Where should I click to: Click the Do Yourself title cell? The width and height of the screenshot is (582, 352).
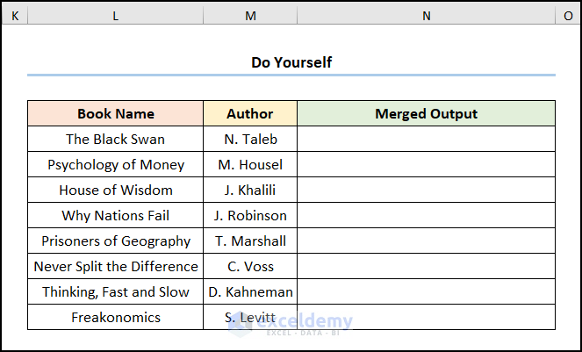pos(291,62)
